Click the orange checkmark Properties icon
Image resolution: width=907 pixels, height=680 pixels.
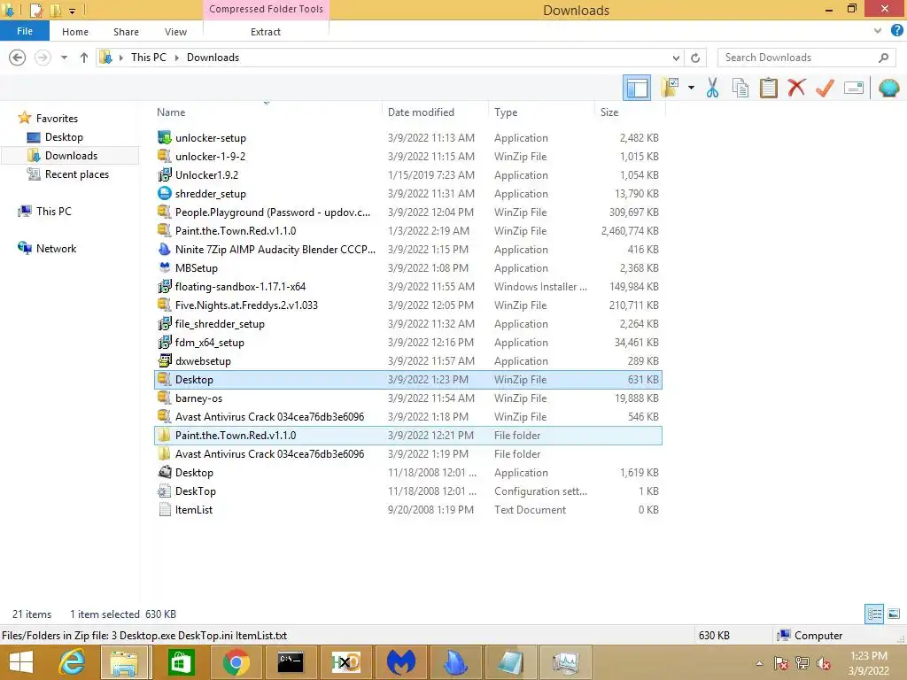tap(825, 88)
